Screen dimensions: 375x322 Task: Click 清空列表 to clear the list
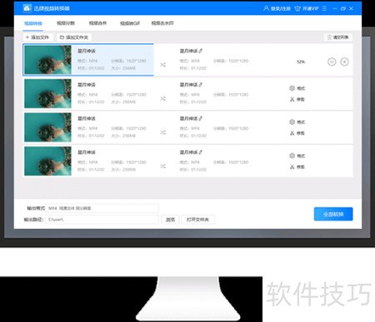click(x=337, y=37)
